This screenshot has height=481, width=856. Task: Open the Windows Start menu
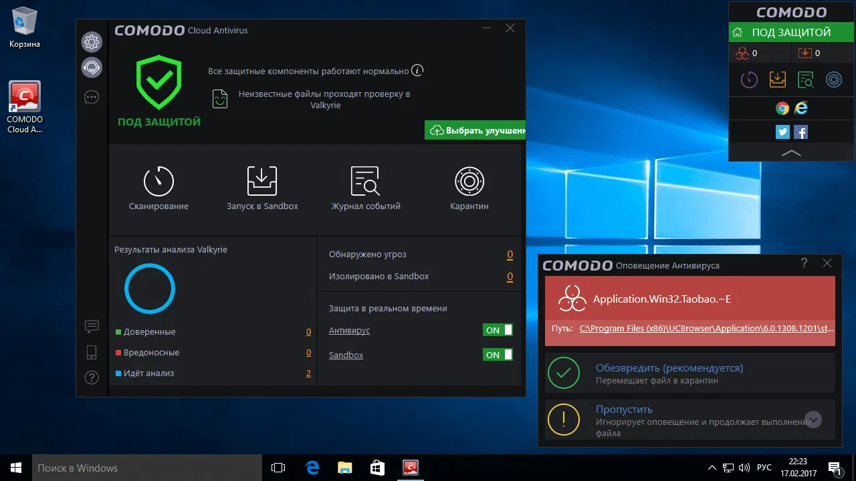pos(16,468)
